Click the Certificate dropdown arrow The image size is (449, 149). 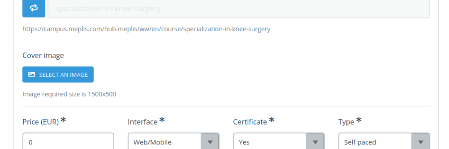click(x=315, y=142)
